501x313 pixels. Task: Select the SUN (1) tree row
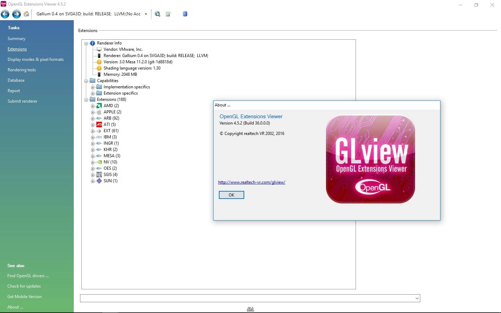(110, 181)
